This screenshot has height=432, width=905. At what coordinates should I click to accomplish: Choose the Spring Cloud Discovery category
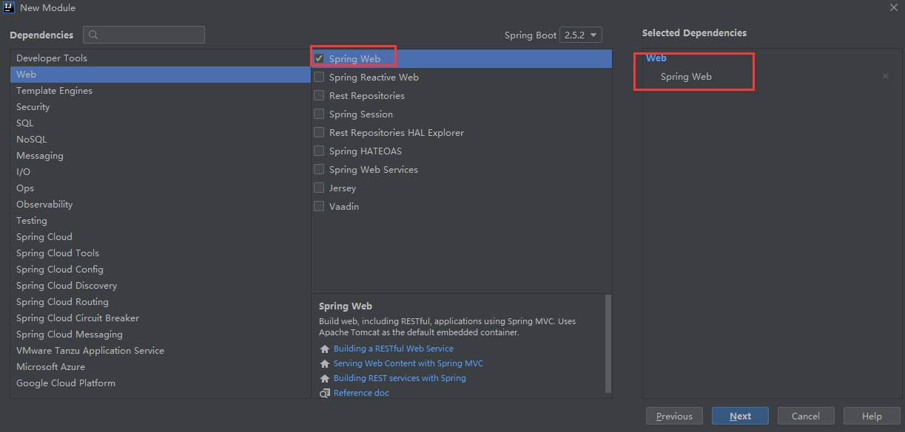pyautogui.click(x=160, y=286)
